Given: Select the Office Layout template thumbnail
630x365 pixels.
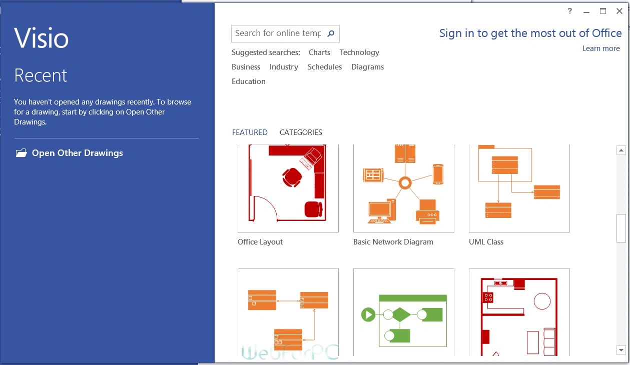Looking at the screenshot, I should (288, 188).
